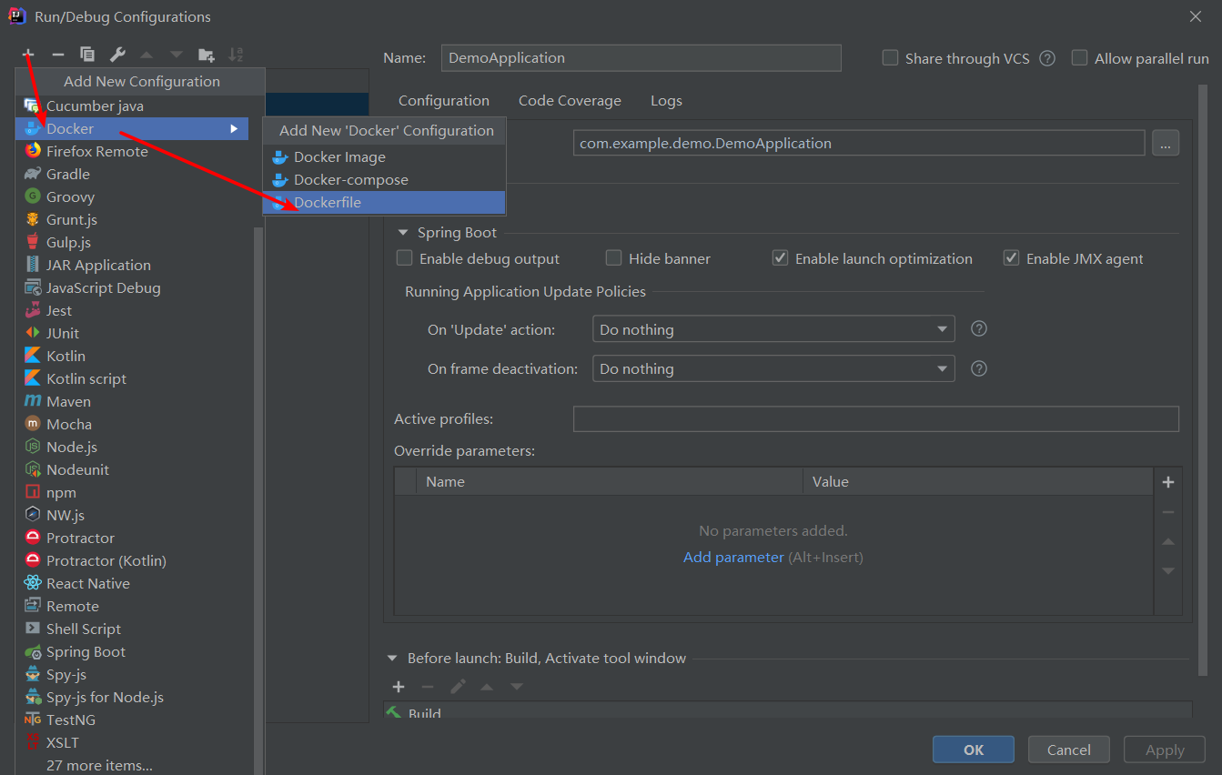Pick Grunt.js from the list

click(x=132, y=219)
